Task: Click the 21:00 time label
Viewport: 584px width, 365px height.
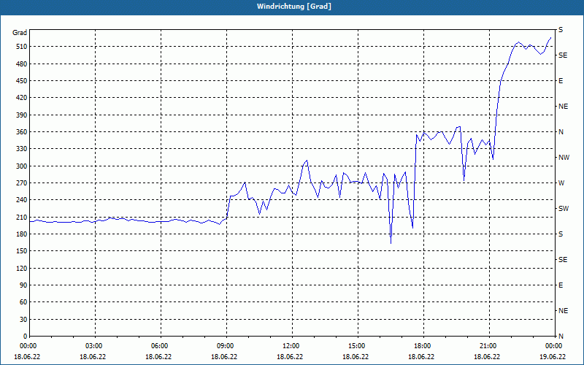Action: (488, 346)
